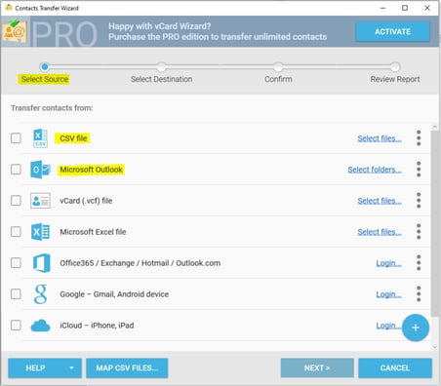
Task: Click the Select Source step marker
Action: pyautogui.click(x=45, y=67)
